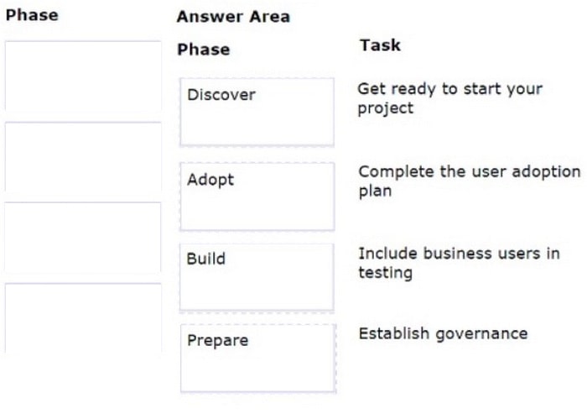Click the 'Answer Area' heading
This screenshot has width=587, height=419.
234,17
